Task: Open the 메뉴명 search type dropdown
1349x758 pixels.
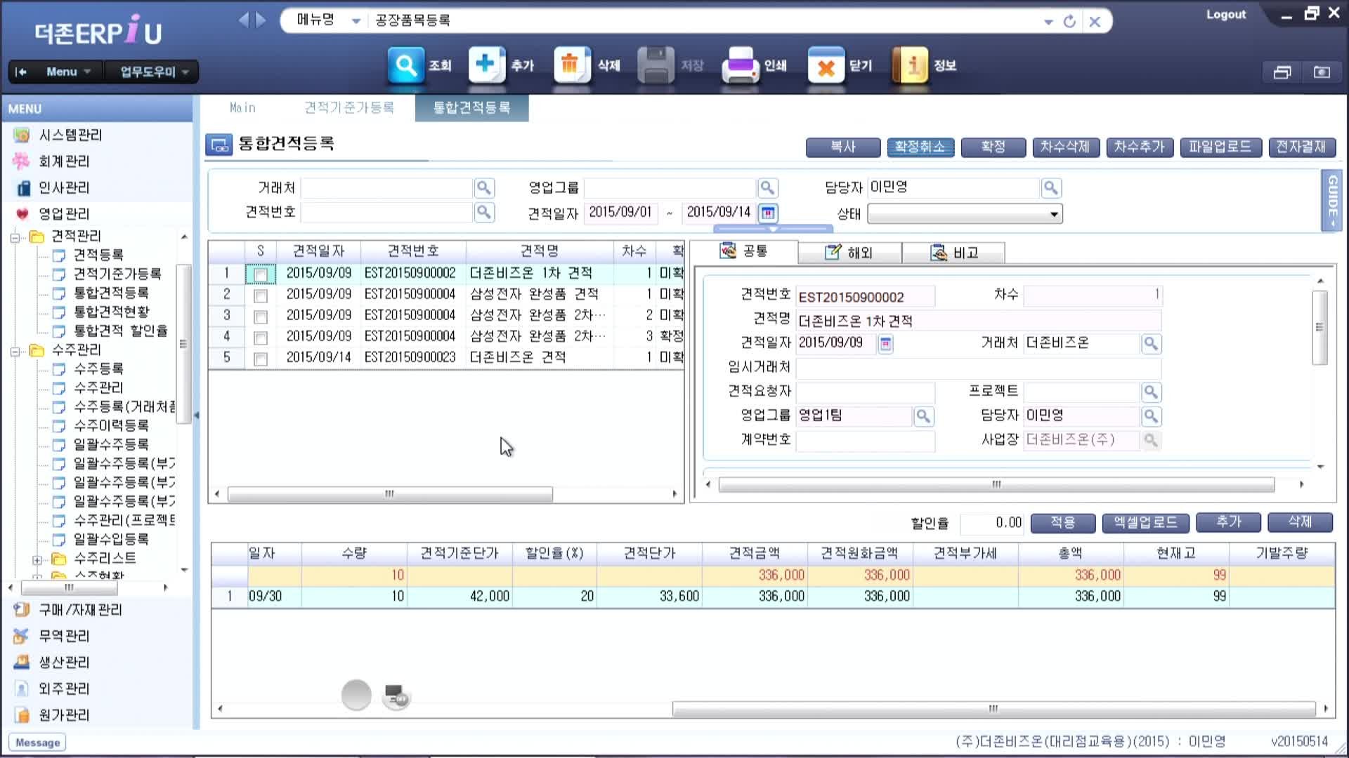Action: tap(356, 21)
